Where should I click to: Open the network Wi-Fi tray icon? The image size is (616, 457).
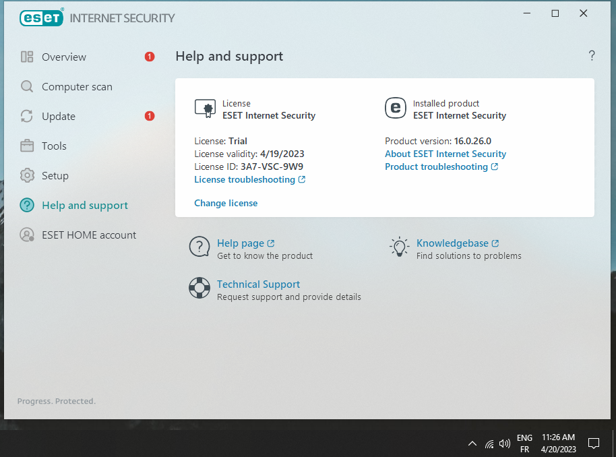click(489, 444)
